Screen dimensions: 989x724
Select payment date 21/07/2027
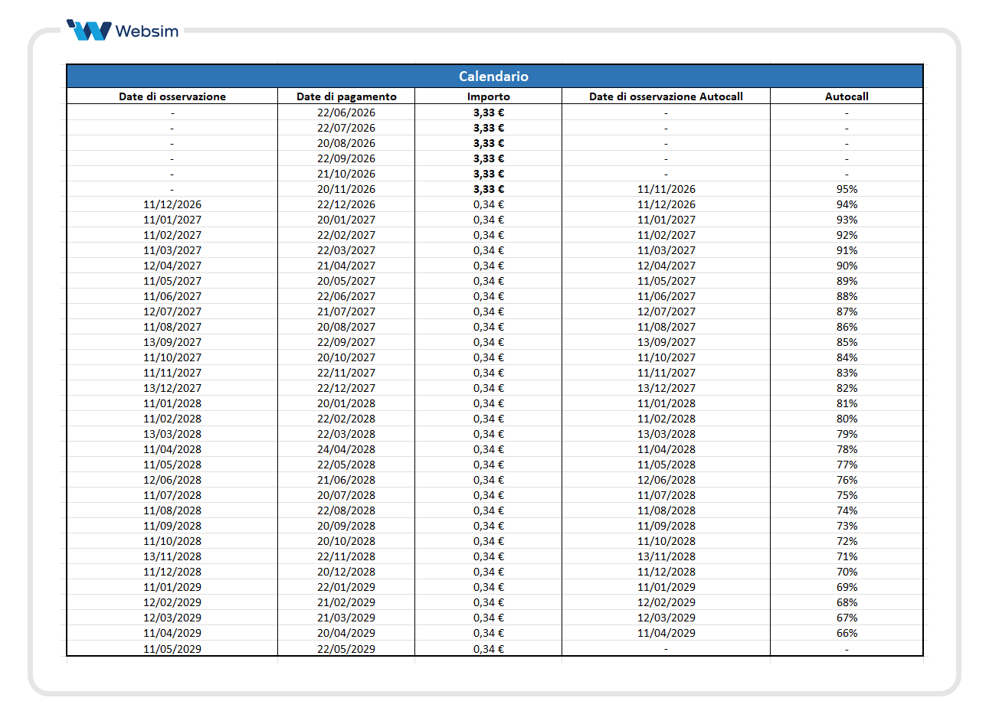pyautogui.click(x=346, y=311)
